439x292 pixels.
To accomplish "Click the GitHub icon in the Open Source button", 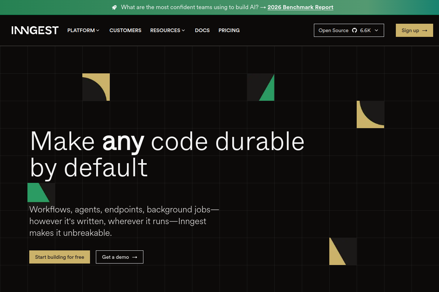I will click(354, 30).
